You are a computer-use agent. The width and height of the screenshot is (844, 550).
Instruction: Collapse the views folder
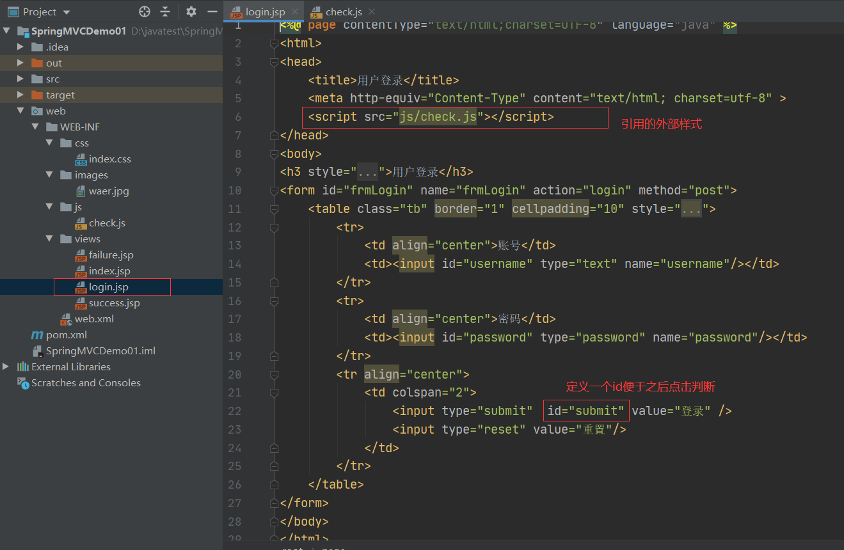click(49, 239)
